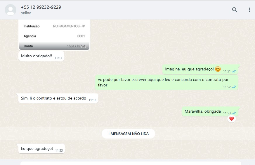Select the 'Eu que agradeço!' received message
This screenshot has width=255, height=165.
42,148
